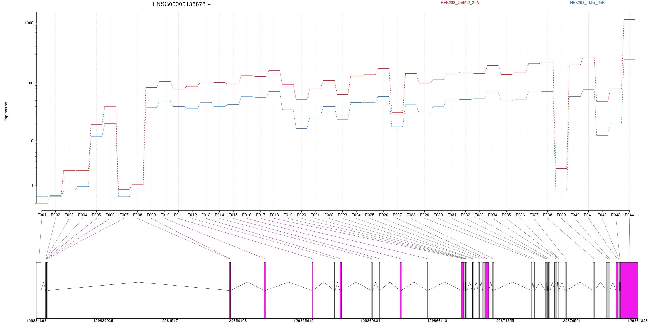This screenshot has width=668, height=334.
Task: Click the 1000 y-axis tick label
Action: tap(29, 23)
